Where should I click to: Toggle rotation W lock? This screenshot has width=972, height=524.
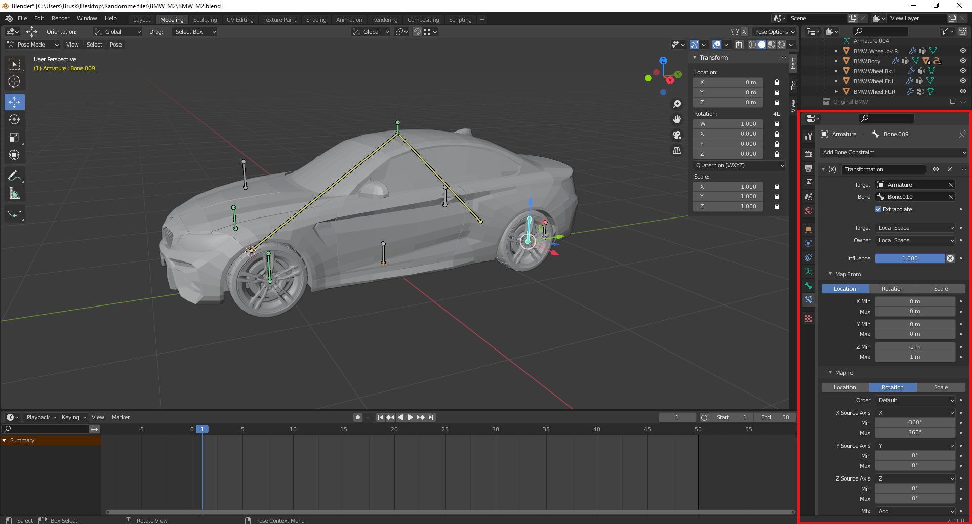tap(777, 124)
